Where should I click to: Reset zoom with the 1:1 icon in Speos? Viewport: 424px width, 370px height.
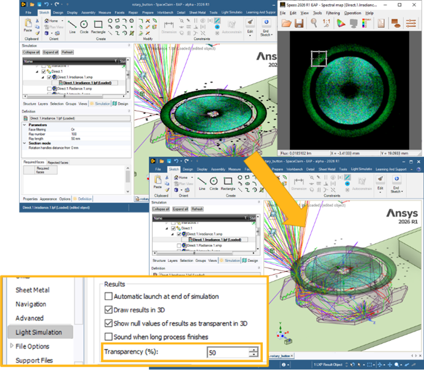326,23
